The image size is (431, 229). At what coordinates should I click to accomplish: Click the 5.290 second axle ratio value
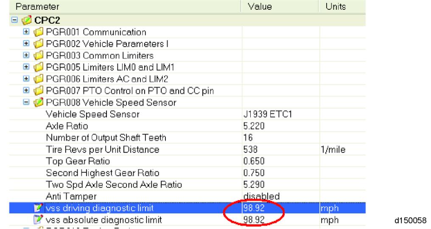[254, 184]
